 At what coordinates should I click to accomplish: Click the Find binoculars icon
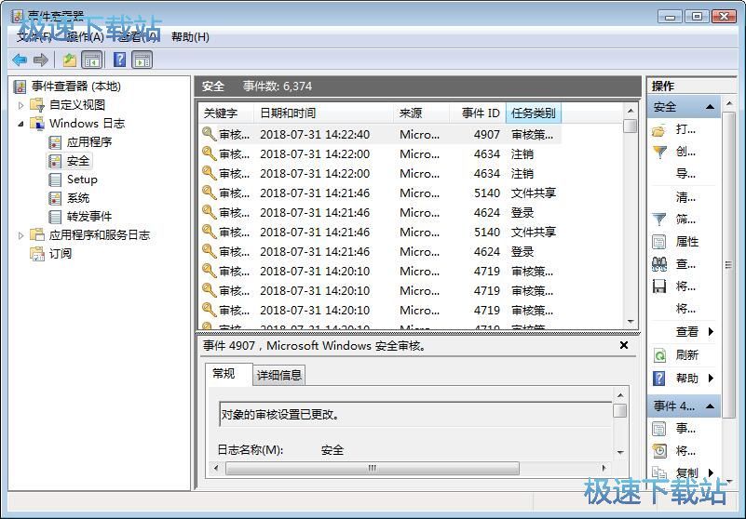659,264
